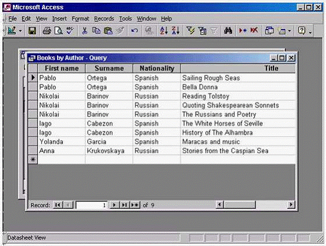Open the Format menu
This screenshot has height=246, width=326.
80,19
